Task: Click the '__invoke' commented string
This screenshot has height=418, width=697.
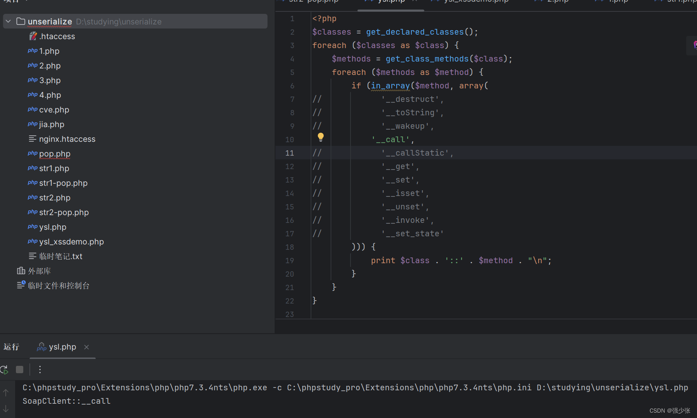Action: (405, 220)
